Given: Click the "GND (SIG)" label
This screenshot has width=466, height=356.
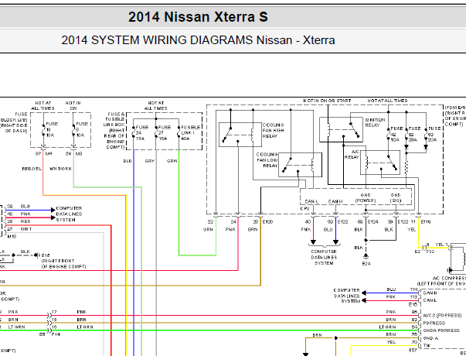Looking at the screenshot, I should [x=395, y=198].
